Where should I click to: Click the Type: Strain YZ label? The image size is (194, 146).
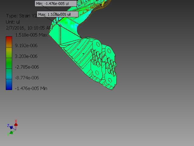point(22,16)
